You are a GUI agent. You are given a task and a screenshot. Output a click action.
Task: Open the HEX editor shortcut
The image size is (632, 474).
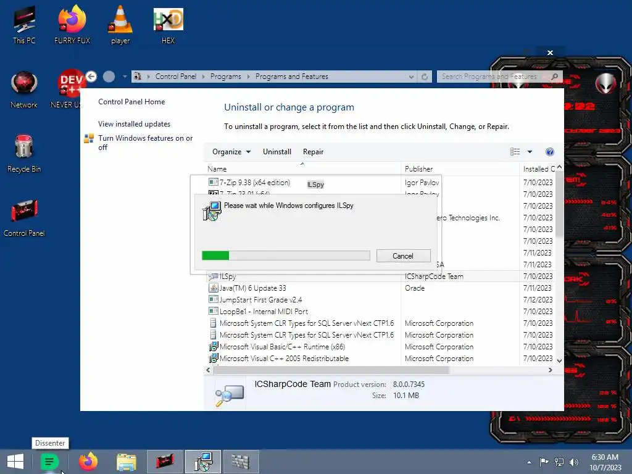click(x=168, y=25)
